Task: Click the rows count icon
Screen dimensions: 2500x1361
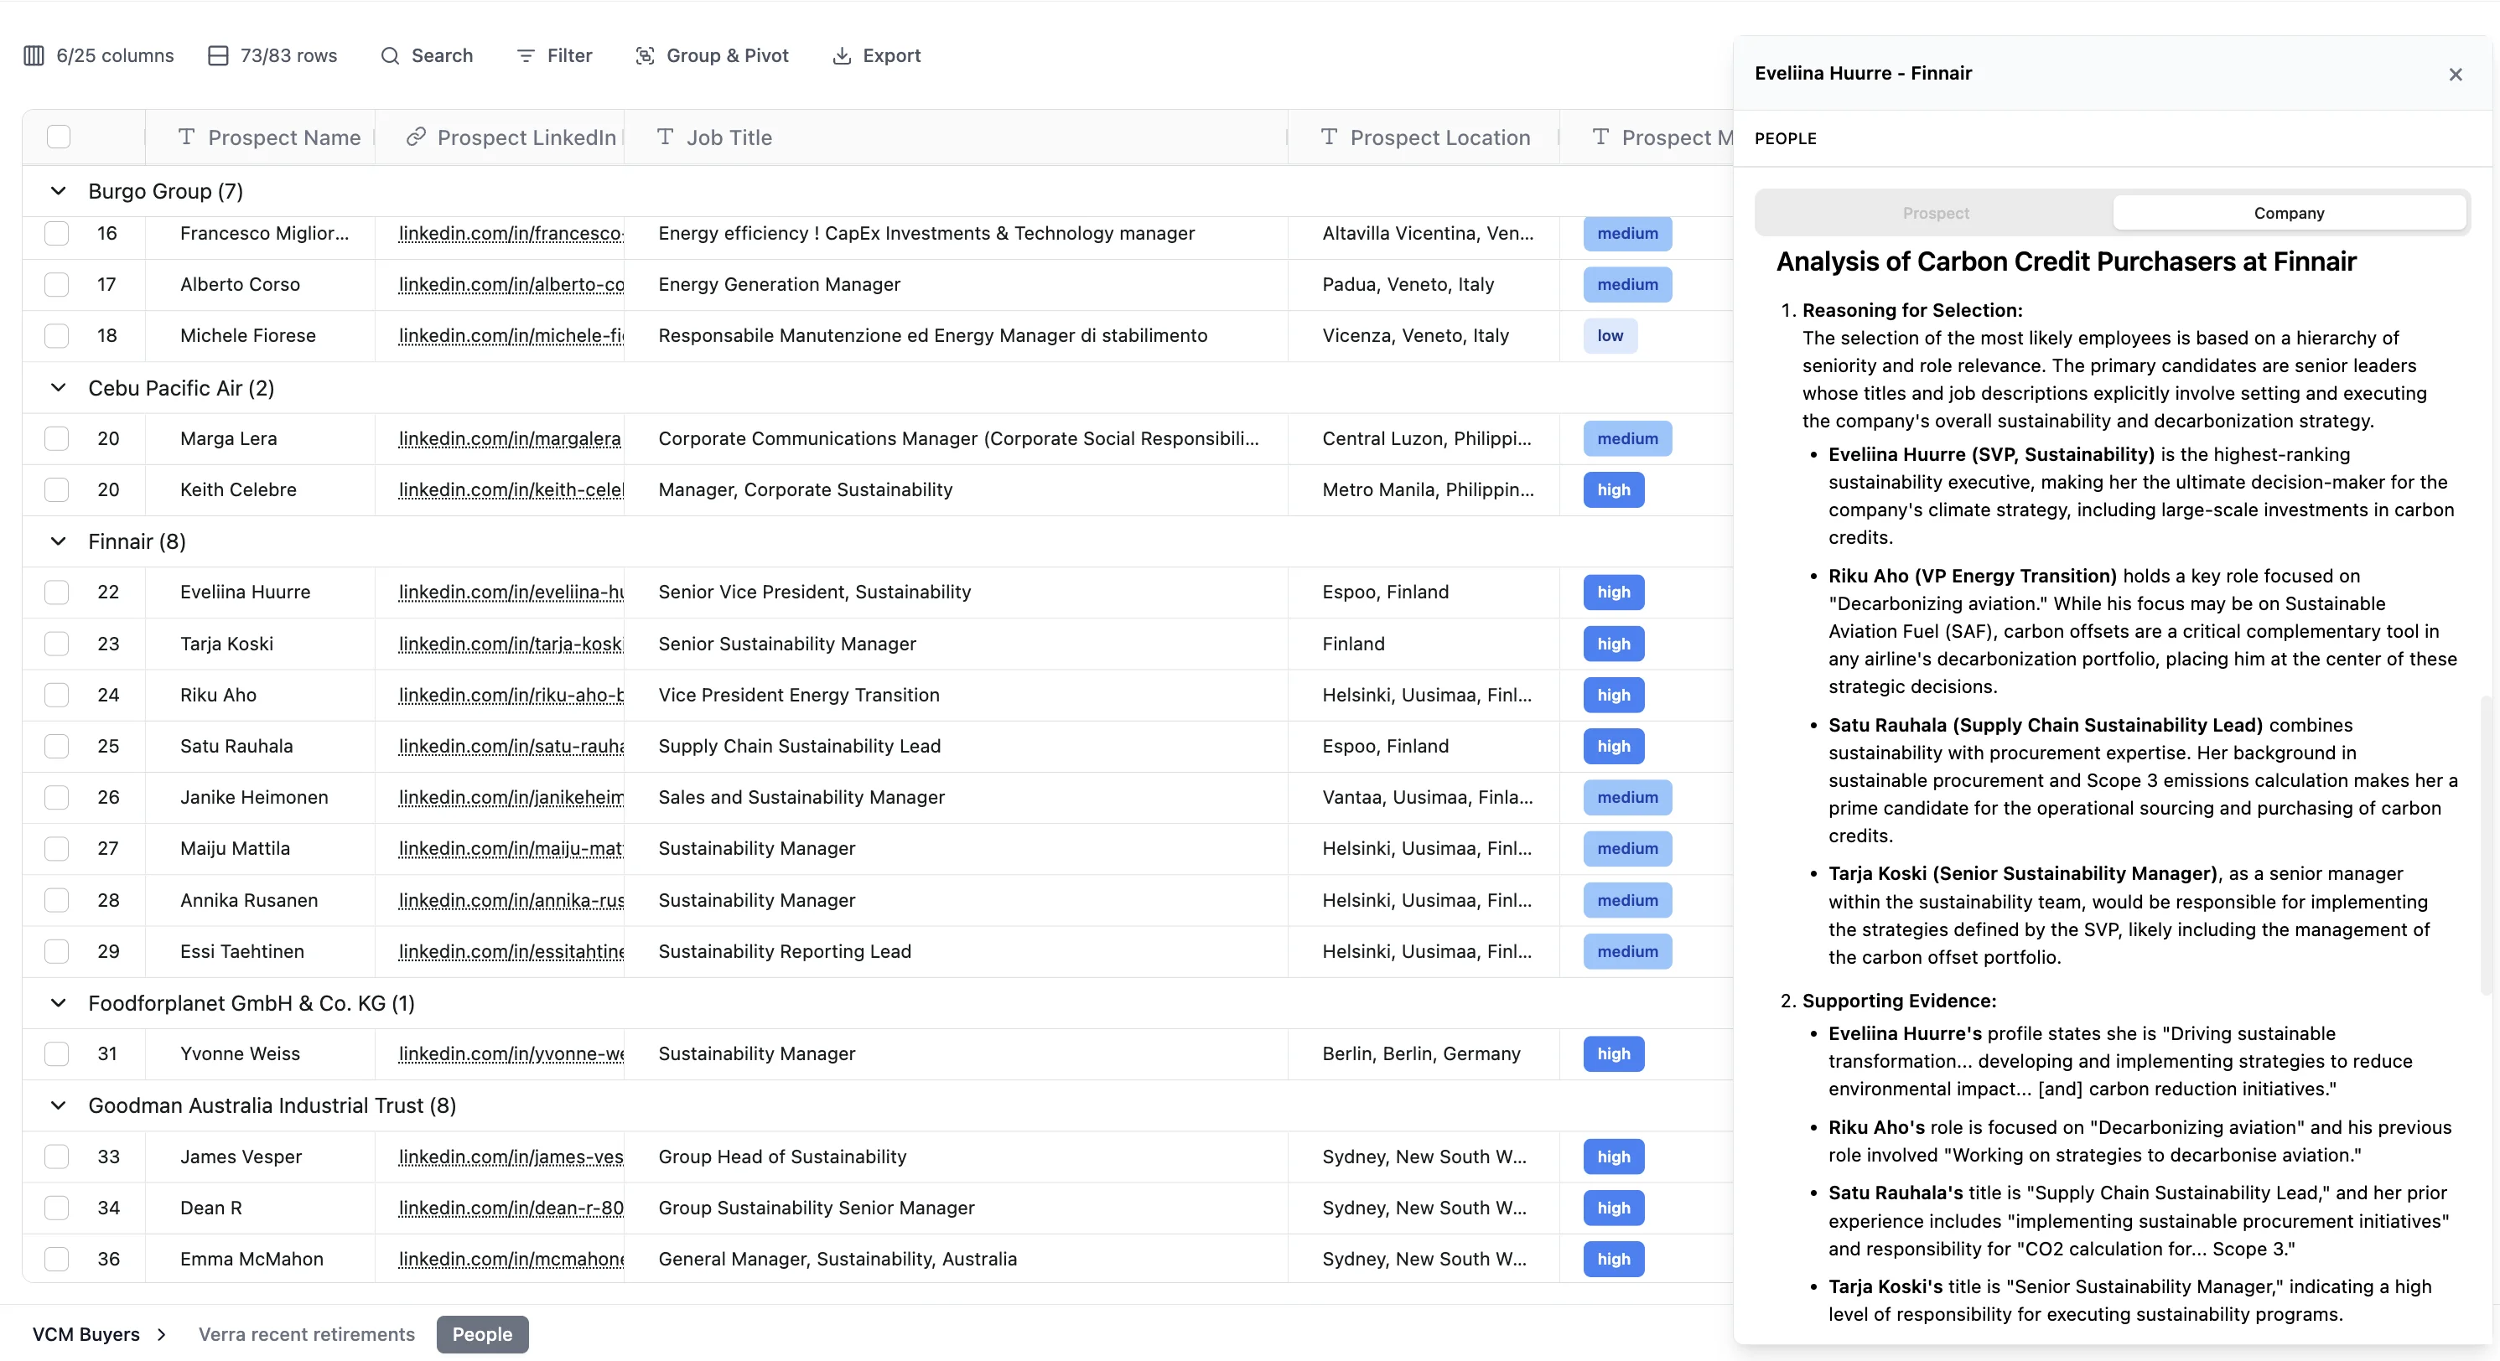Action: tap(218, 55)
